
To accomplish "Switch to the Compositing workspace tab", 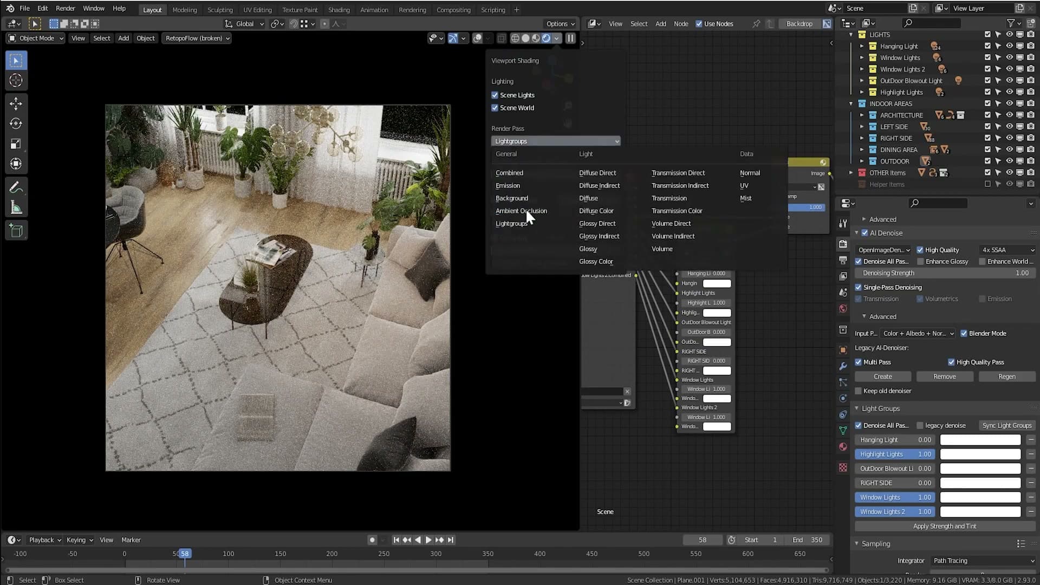I will coord(453,10).
